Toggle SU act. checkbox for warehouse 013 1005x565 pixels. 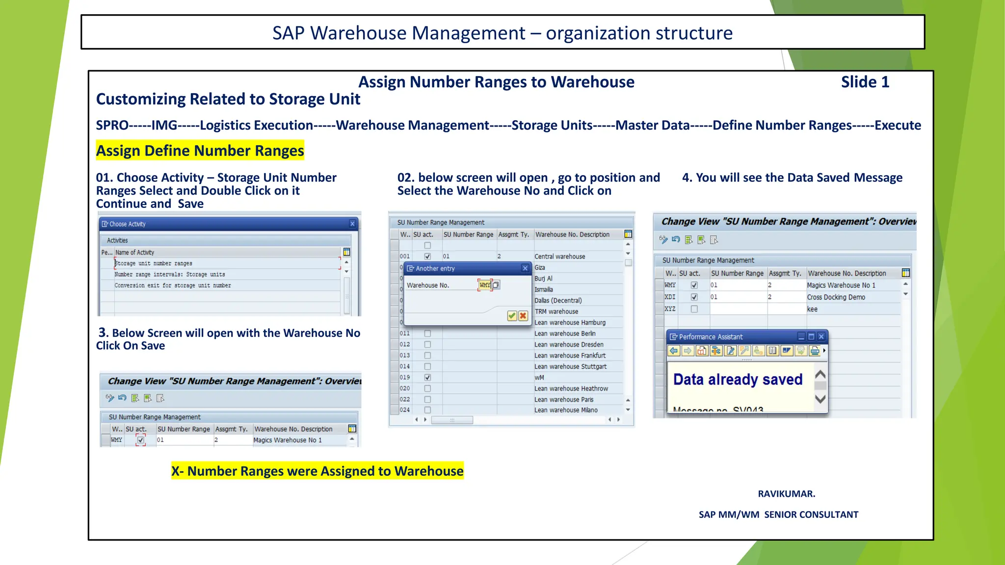427,356
